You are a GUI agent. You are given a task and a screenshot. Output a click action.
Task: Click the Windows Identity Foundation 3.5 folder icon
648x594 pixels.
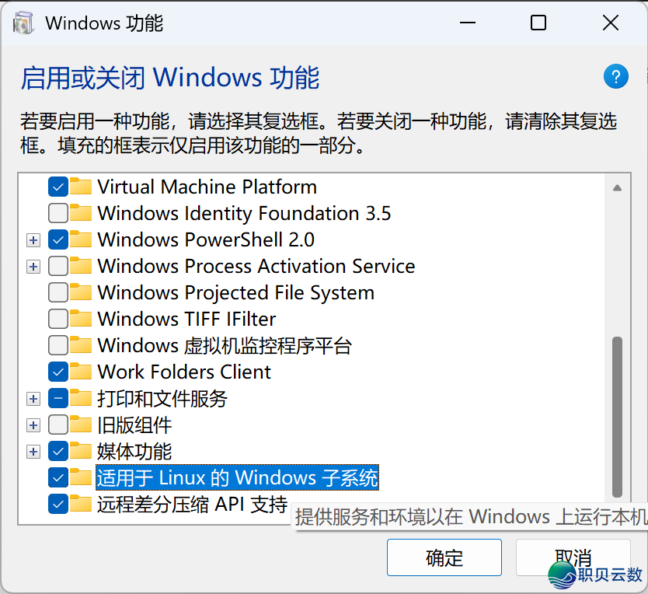click(x=81, y=213)
